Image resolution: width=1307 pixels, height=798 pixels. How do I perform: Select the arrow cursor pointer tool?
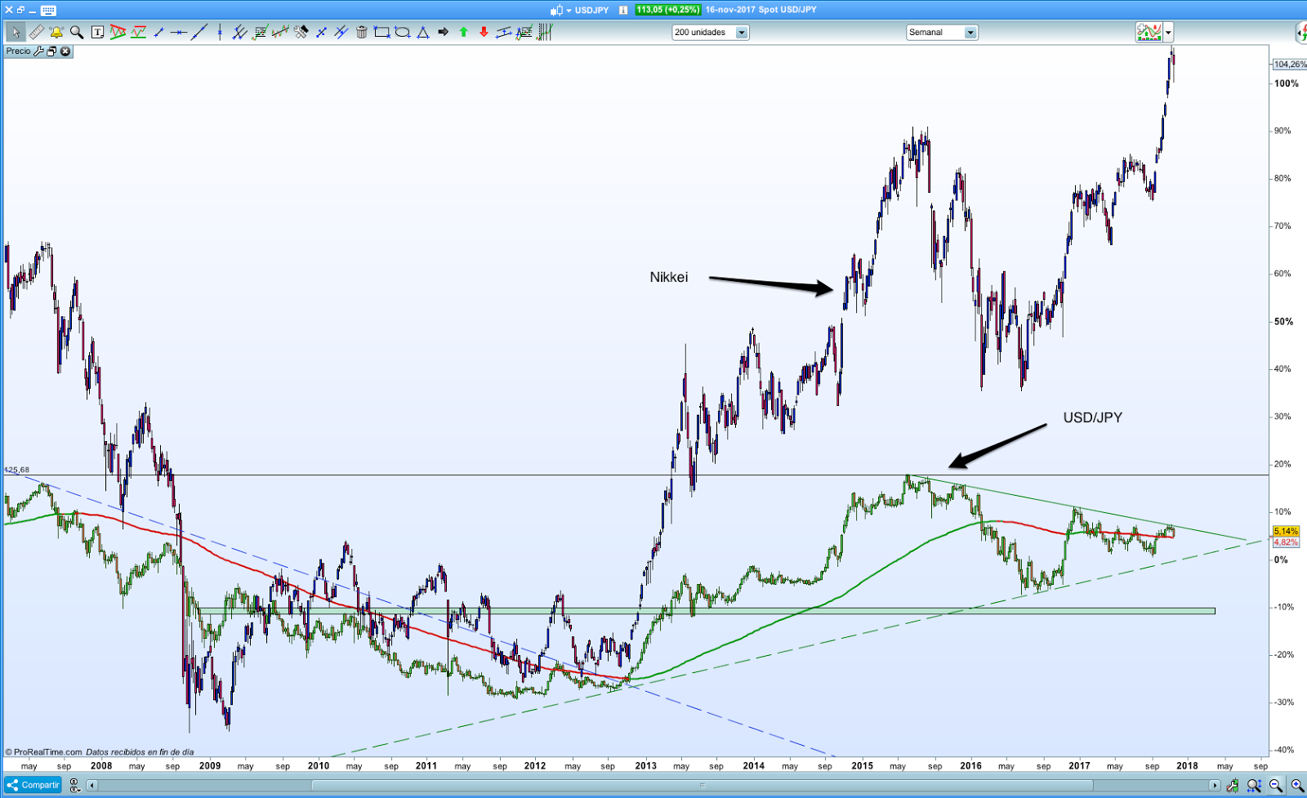point(16,33)
